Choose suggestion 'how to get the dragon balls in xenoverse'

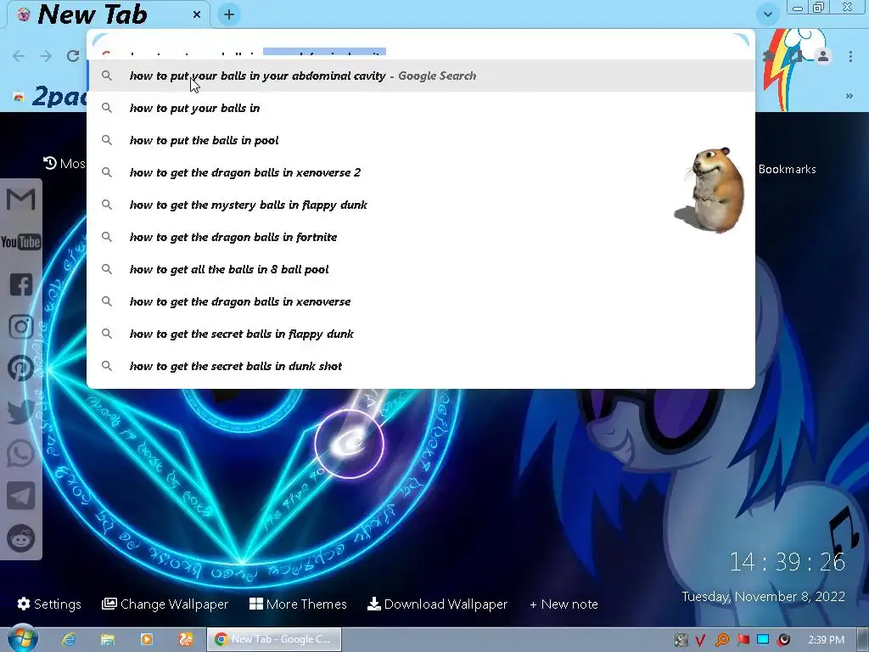[421, 301]
